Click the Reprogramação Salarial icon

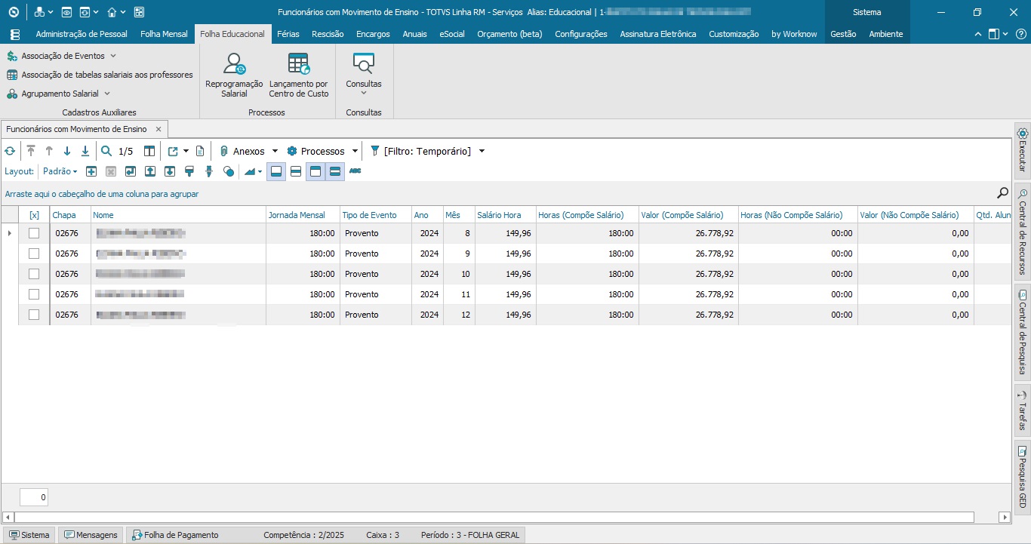tap(234, 66)
